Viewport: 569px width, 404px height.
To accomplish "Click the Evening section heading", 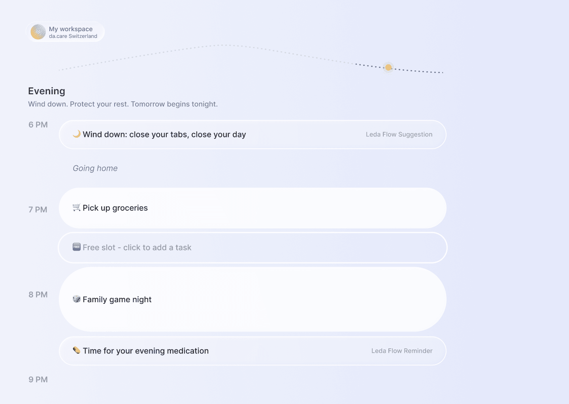I will coord(47,91).
